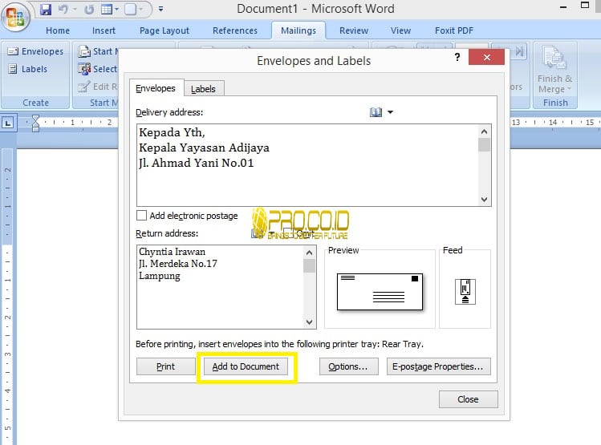Click the delivery address scrollbar down arrow

[485, 199]
